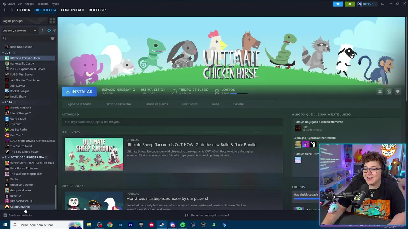Go forward with the right arrow

[11, 10]
